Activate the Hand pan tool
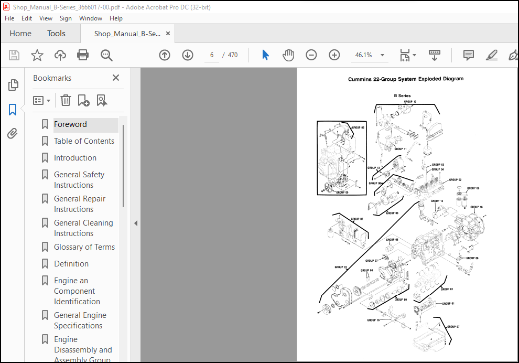Image resolution: width=519 pixels, height=363 pixels. (288, 55)
